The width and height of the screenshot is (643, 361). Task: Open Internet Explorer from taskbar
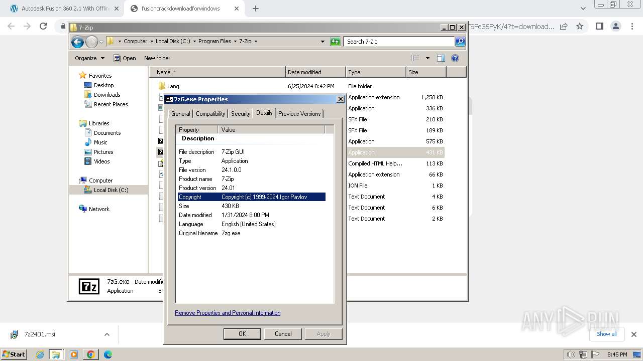point(40,354)
